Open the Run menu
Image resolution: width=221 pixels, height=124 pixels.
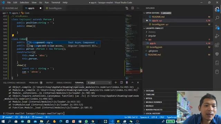tap(47, 2)
